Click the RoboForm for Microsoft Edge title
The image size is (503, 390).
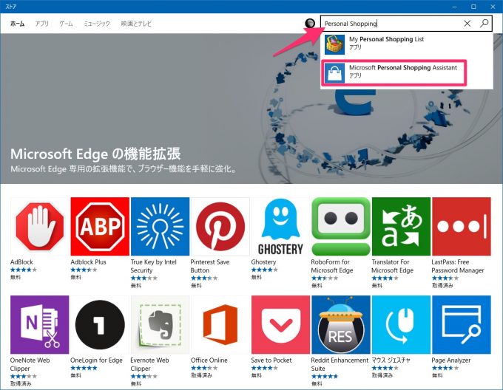(331, 266)
